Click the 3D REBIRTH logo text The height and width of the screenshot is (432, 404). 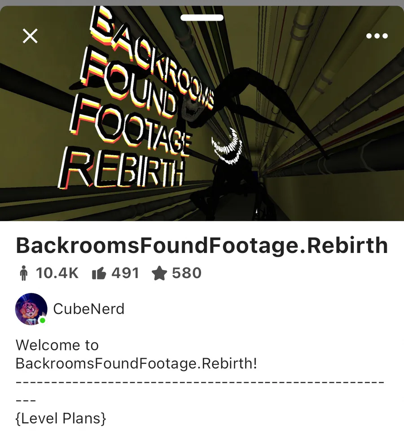(121, 169)
